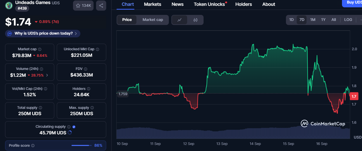Enable the LOG scale toggle
This screenshot has height=151, width=362.
[x=348, y=20]
